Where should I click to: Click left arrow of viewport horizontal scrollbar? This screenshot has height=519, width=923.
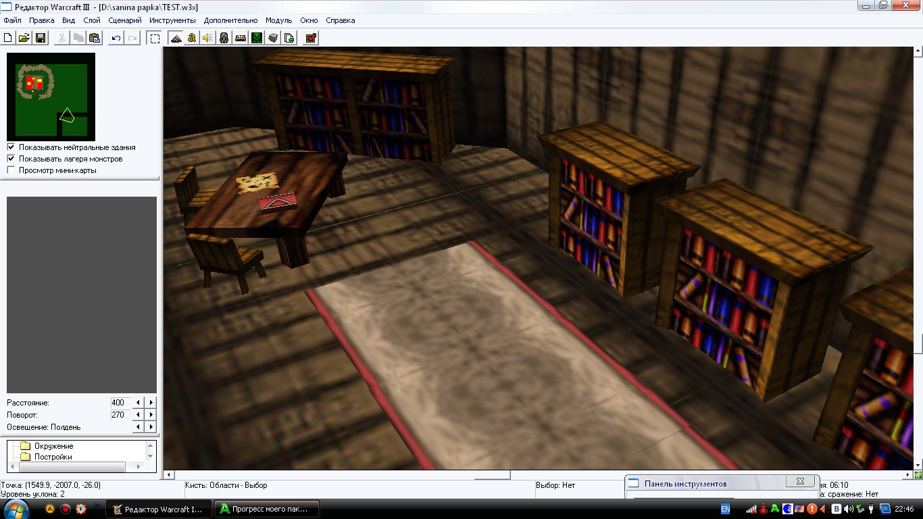tap(169, 475)
